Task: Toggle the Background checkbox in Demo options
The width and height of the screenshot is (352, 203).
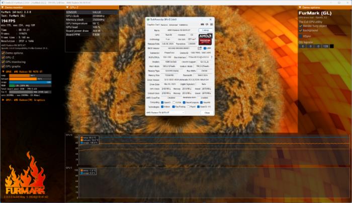Action: [301, 30]
